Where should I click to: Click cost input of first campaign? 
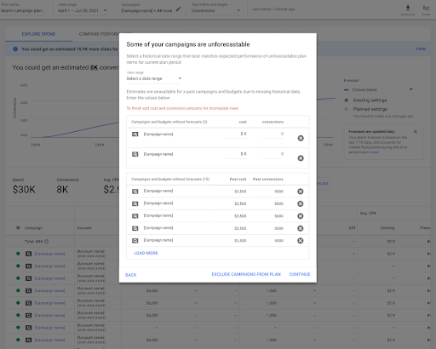click(236, 134)
